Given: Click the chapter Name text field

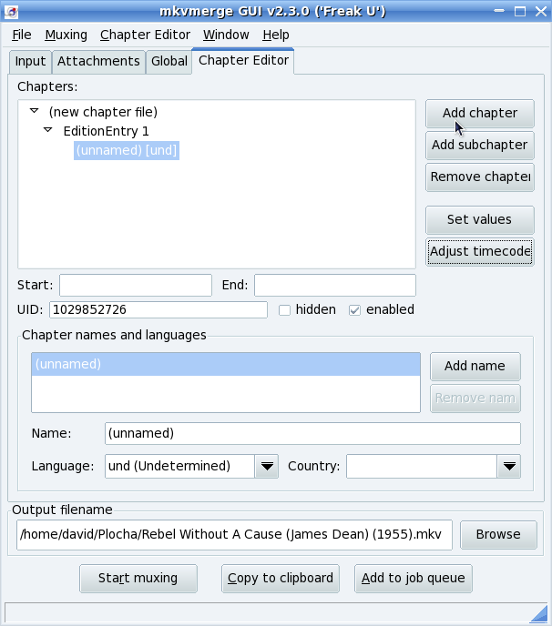Looking at the screenshot, I should 312,434.
